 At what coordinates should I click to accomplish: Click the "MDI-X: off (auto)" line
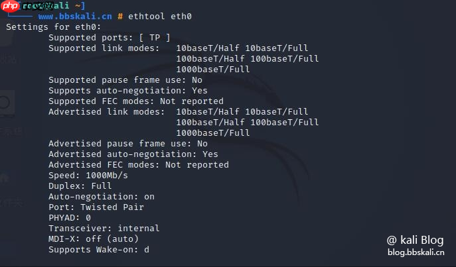pos(93,239)
